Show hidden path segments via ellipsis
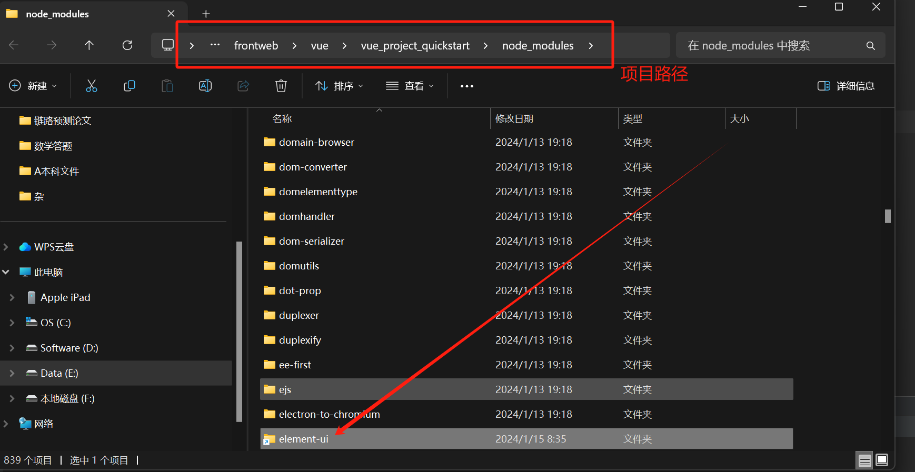The width and height of the screenshot is (915, 472). [x=215, y=45]
